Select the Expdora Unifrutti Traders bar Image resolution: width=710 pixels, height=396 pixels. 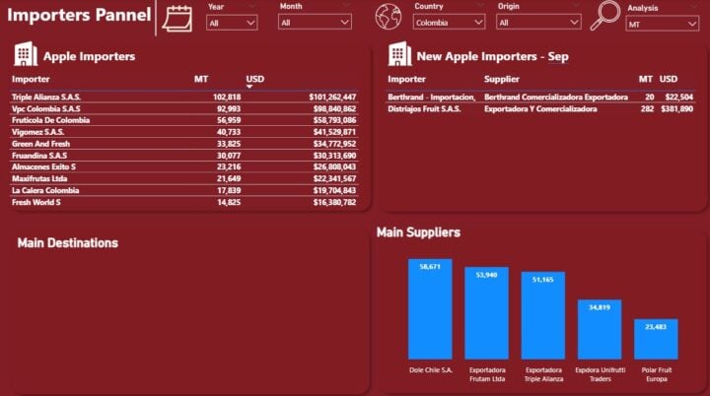pos(600,329)
